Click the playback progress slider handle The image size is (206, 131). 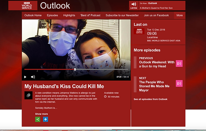click(75, 69)
